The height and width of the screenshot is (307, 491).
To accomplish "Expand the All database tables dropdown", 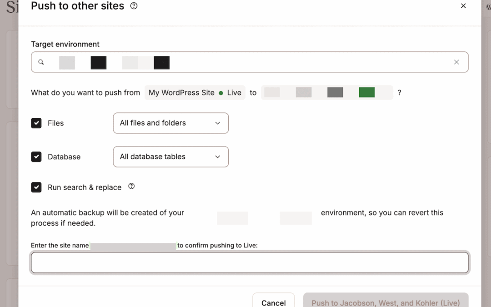I will click(170, 157).
